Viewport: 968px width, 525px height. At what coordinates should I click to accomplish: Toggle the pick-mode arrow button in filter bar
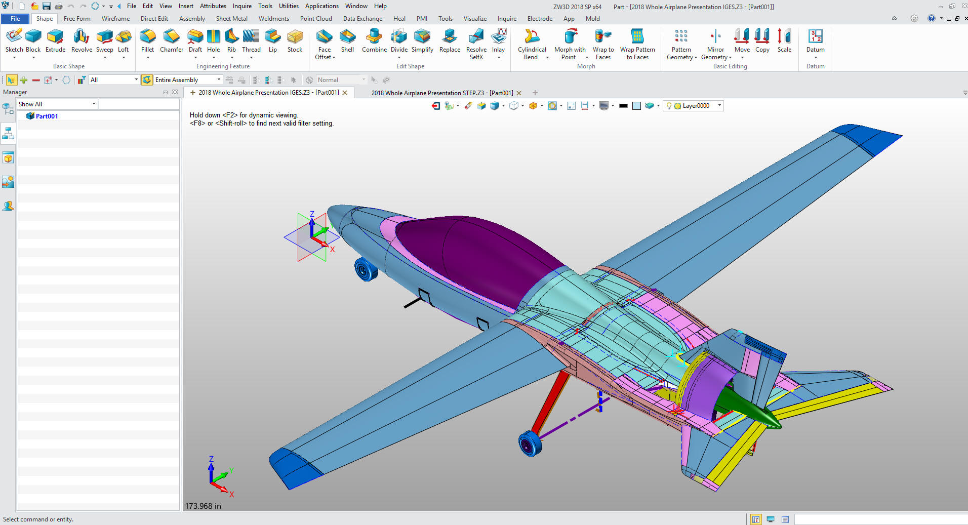click(x=11, y=80)
